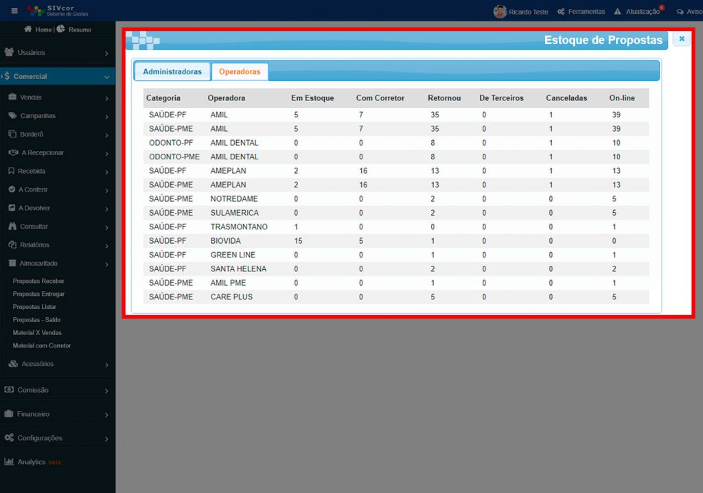Select the Operadoras tab
This screenshot has width=703, height=493.
[240, 71]
